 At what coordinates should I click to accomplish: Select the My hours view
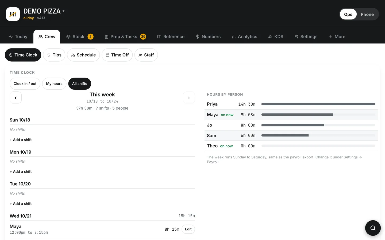coord(54,84)
